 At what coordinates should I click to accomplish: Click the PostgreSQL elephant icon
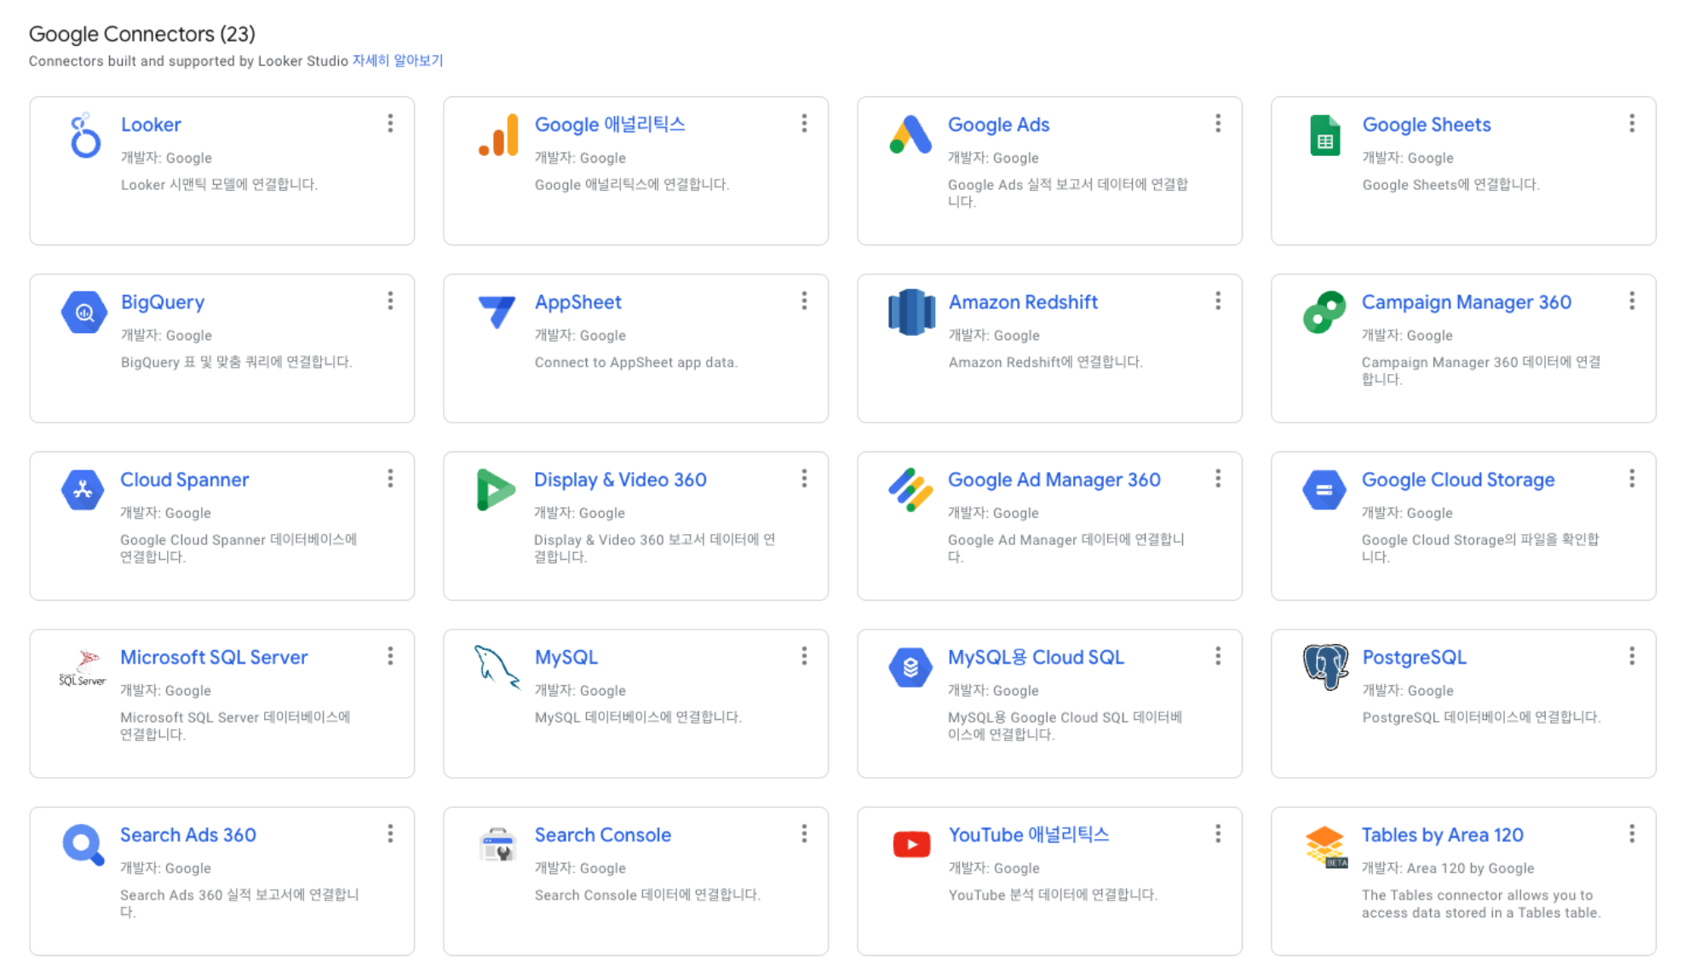coord(1324,667)
